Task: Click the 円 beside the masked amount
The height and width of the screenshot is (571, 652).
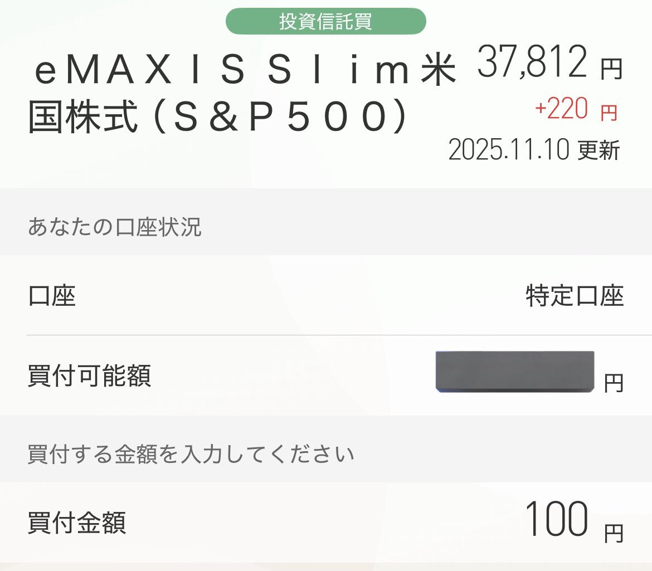Action: (614, 383)
